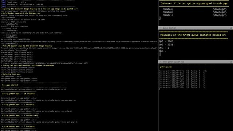This screenshot has width=233, height=131.
Task: Close the show-getter-apps.sh terminal pane
Action: pos(161,62)
